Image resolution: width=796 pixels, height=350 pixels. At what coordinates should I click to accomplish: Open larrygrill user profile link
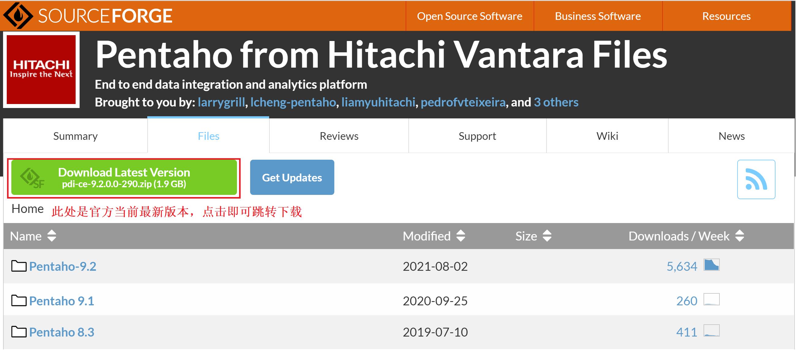[221, 102]
